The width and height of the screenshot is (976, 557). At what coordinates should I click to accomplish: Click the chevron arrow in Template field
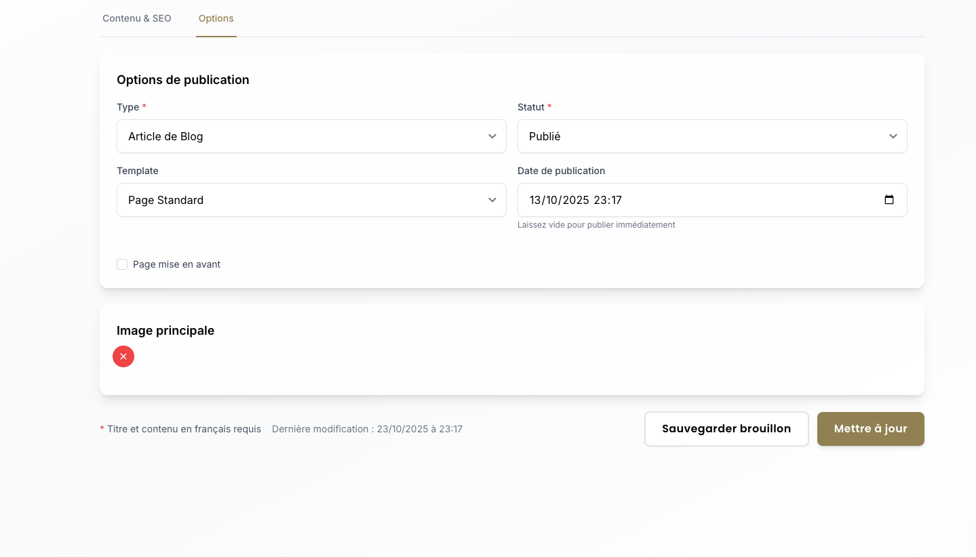(x=492, y=200)
